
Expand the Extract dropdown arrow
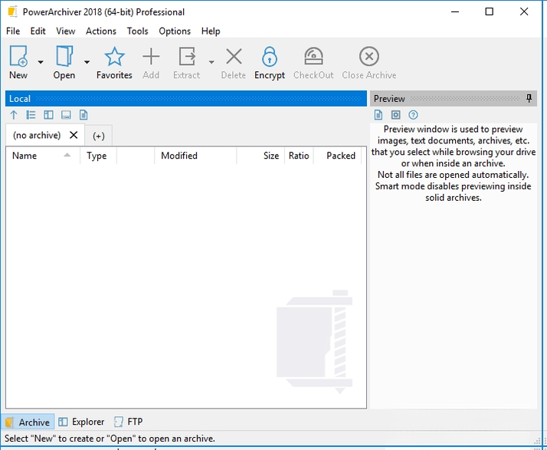211,62
